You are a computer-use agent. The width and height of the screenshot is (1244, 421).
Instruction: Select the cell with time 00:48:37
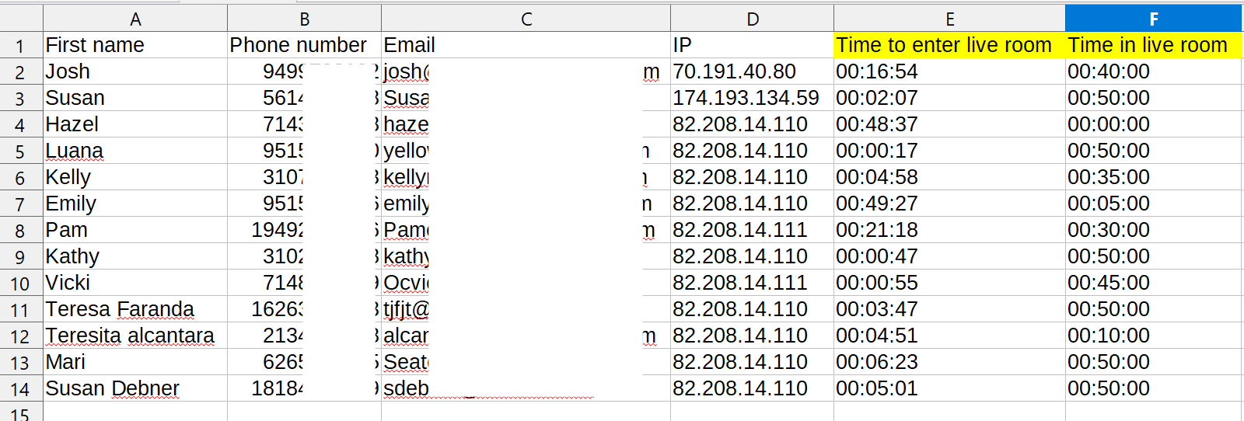[x=877, y=124]
